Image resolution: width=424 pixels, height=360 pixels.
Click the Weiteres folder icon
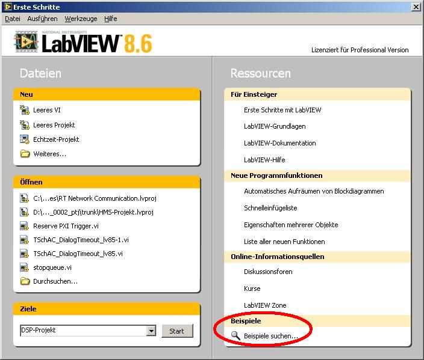click(25, 154)
